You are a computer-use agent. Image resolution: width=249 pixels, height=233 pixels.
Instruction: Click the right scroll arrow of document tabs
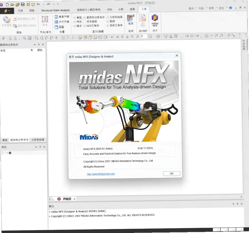(242, 197)
